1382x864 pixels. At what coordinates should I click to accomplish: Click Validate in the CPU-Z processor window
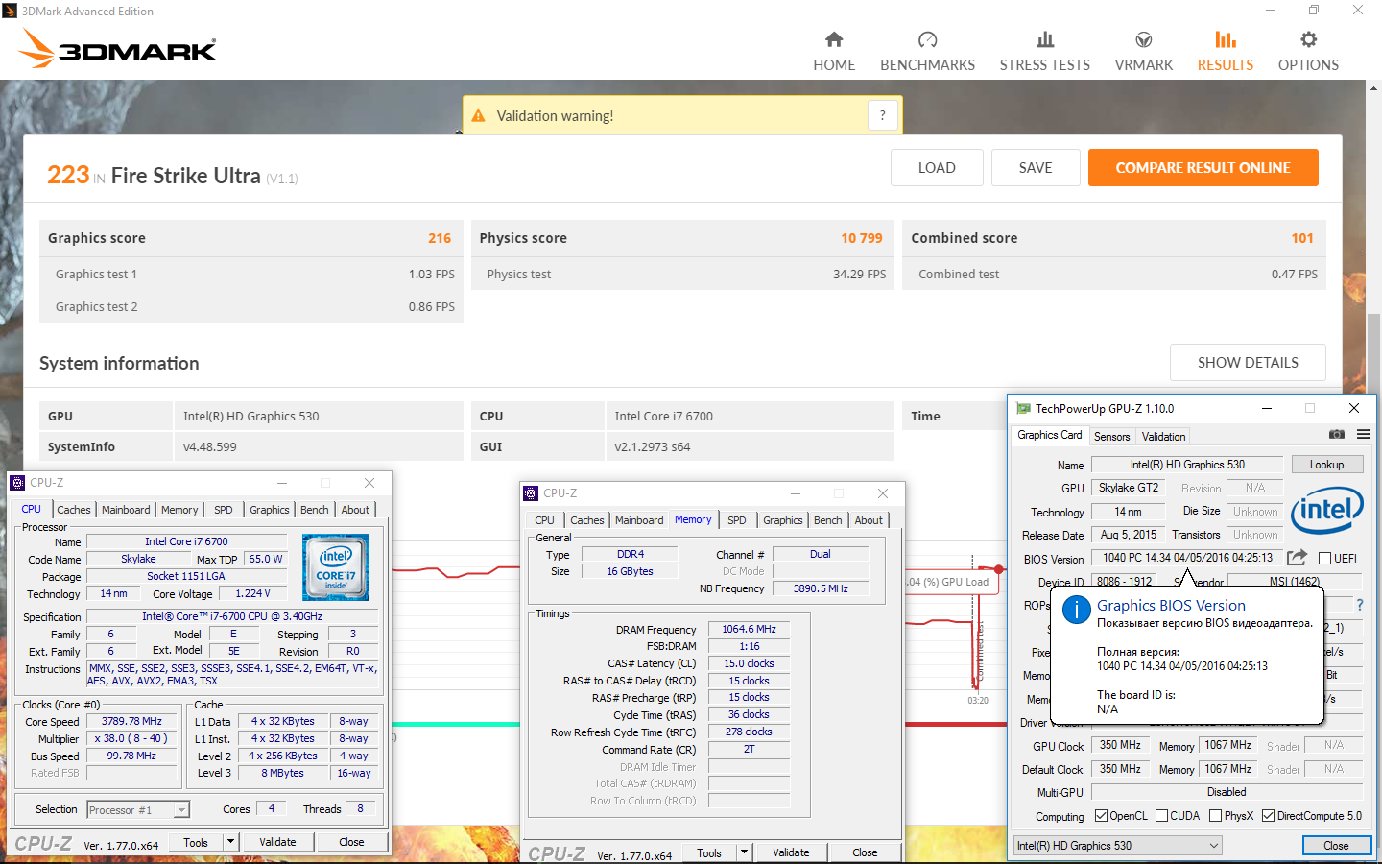(x=277, y=842)
